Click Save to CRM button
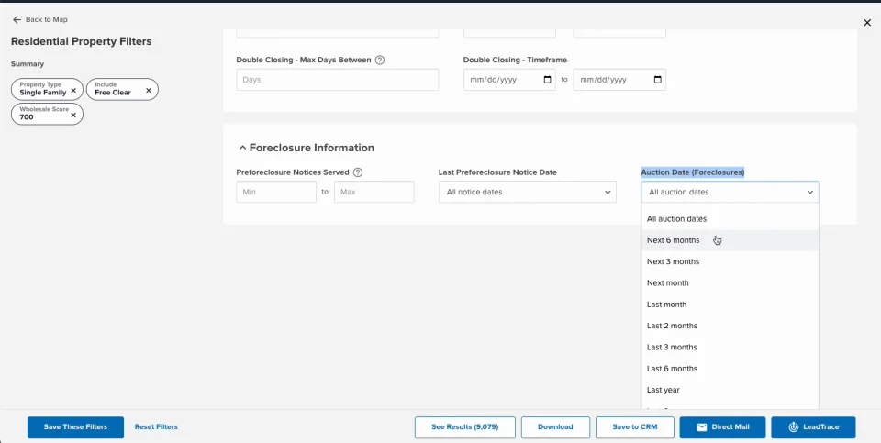The image size is (881, 443). coord(635,427)
